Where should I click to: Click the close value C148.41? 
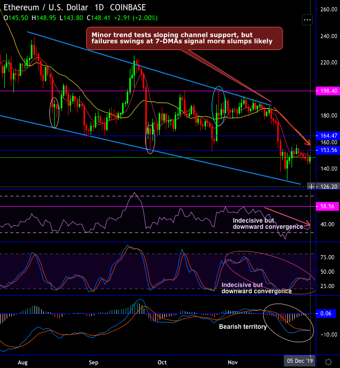click(98, 18)
